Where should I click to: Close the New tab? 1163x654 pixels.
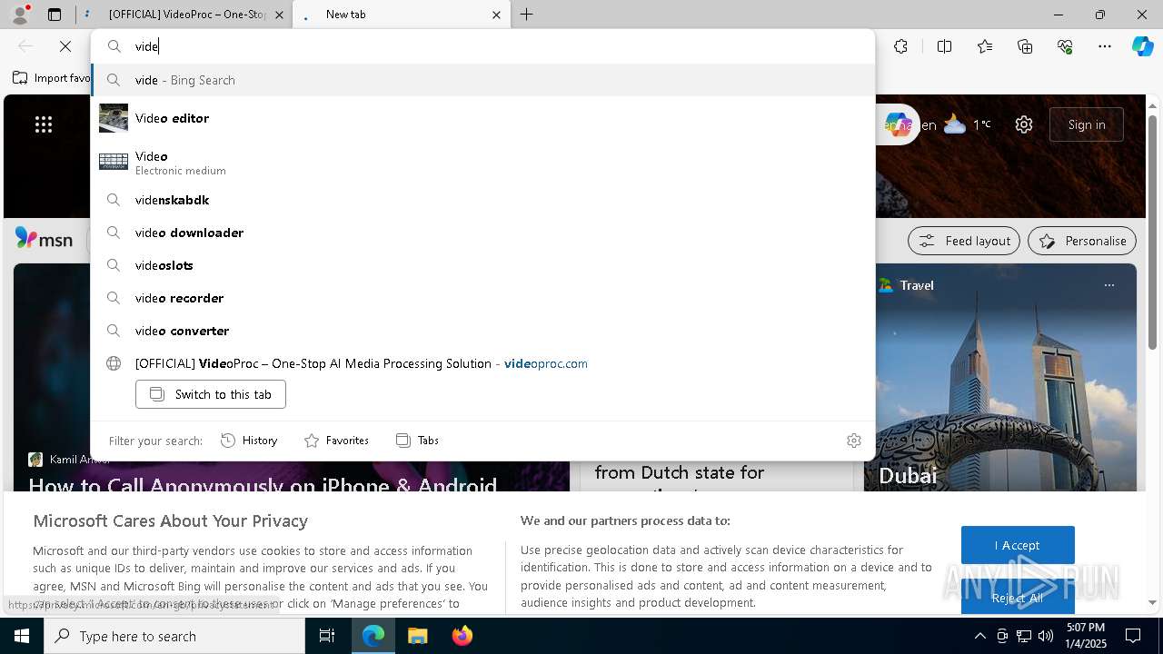[496, 15]
